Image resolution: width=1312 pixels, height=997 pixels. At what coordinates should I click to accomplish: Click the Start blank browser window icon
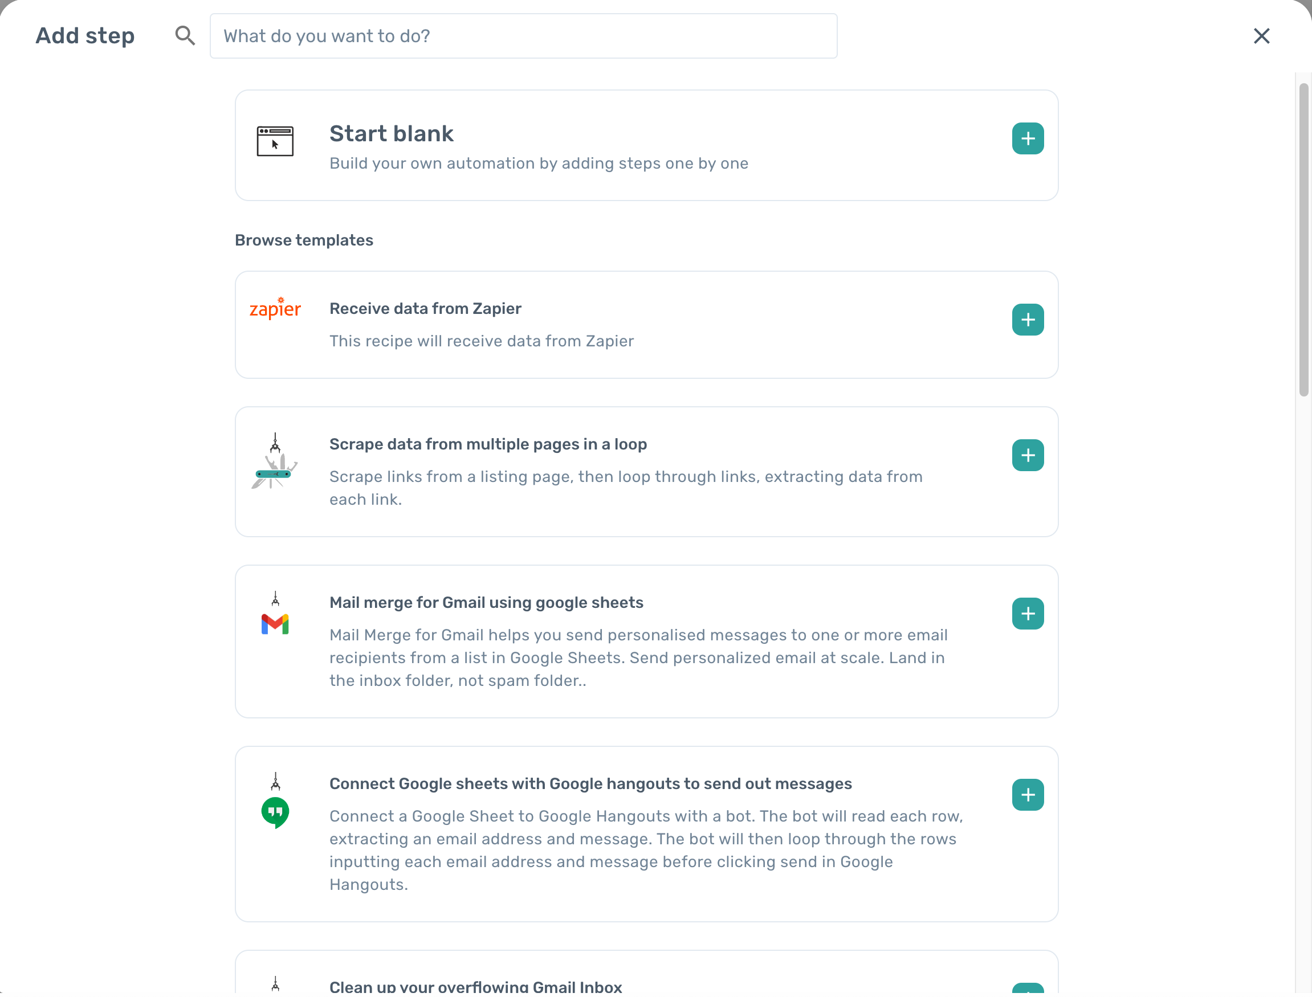tap(275, 141)
